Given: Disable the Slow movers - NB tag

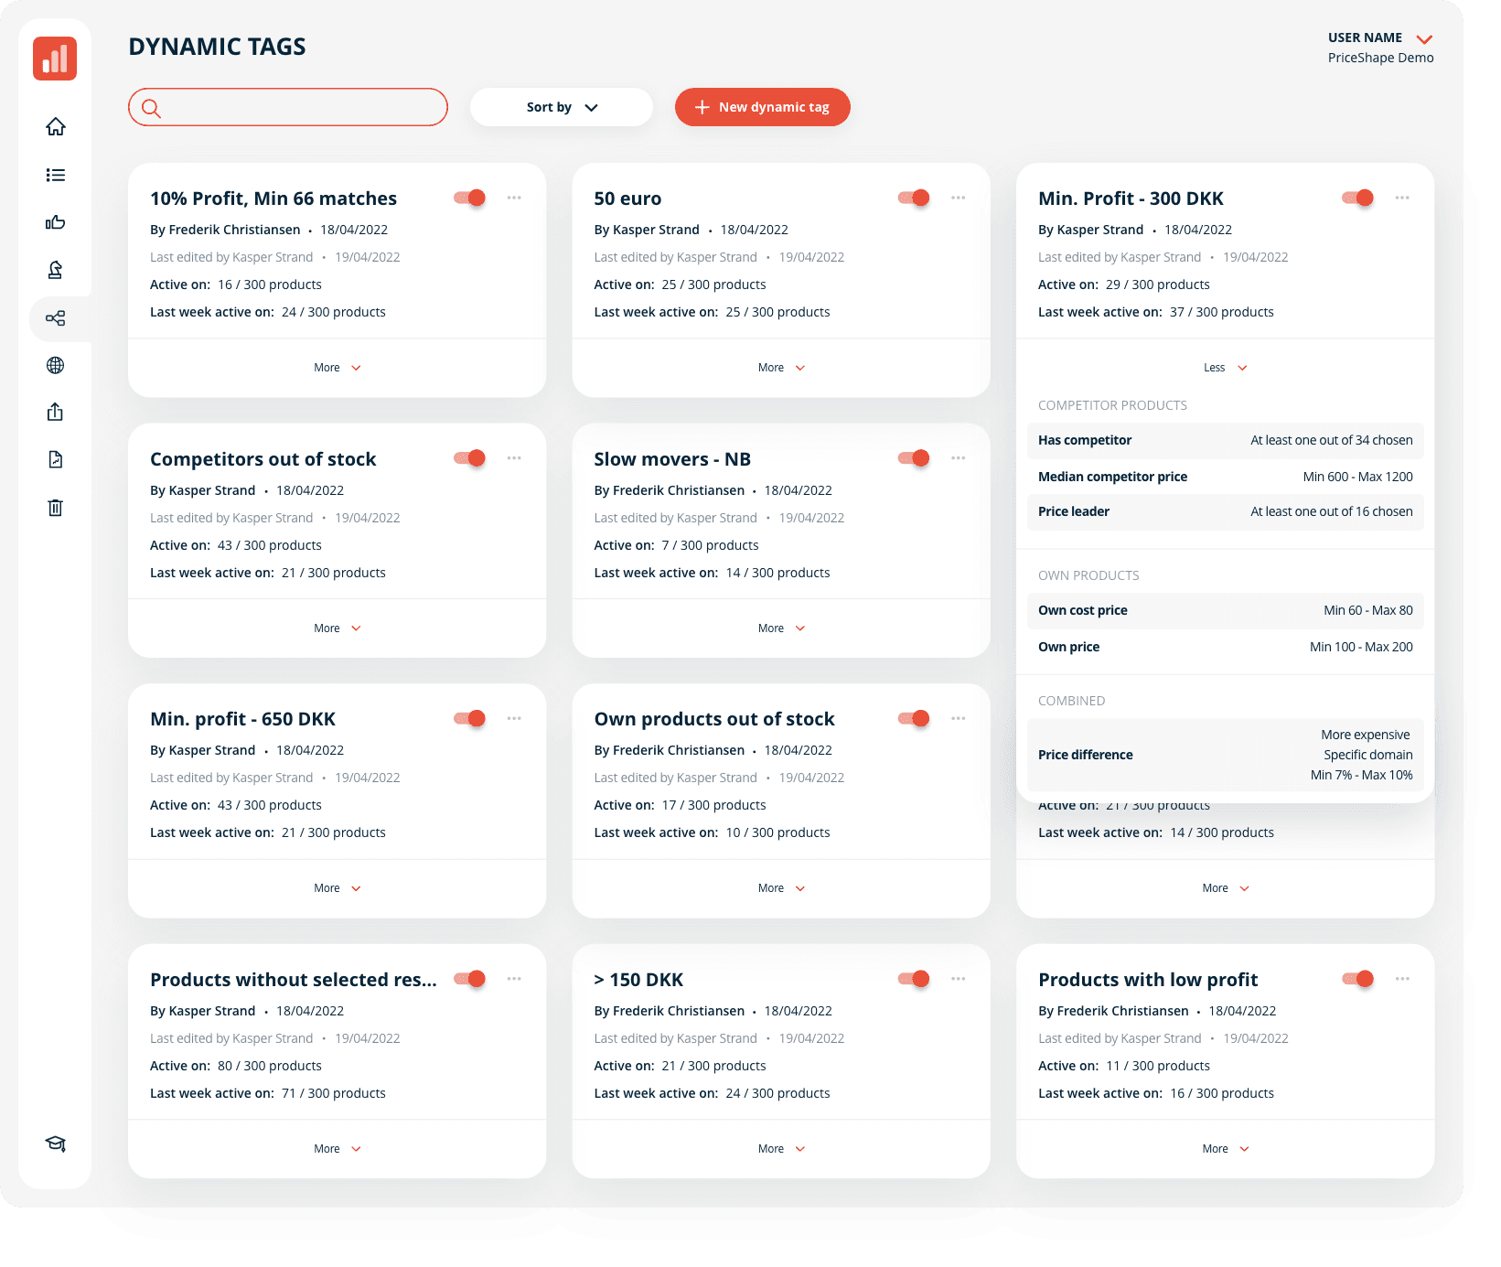Looking at the screenshot, I should coord(914,458).
